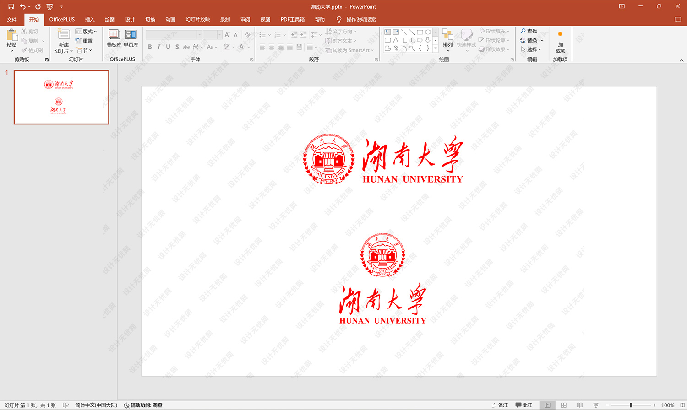The height and width of the screenshot is (410, 687).
Task: Click the 重置 (Reset) slide button
Action: pyautogui.click(x=84, y=41)
